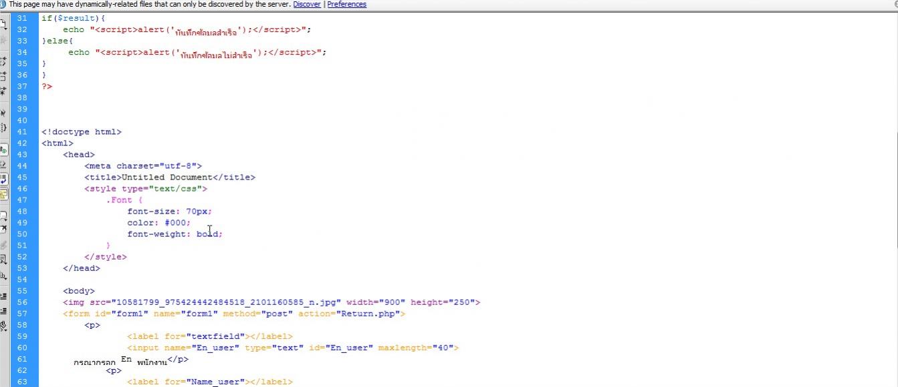Toggle Word Wrap in the coding toolbar
Screen dimensions: 898x387
click(x=3, y=179)
